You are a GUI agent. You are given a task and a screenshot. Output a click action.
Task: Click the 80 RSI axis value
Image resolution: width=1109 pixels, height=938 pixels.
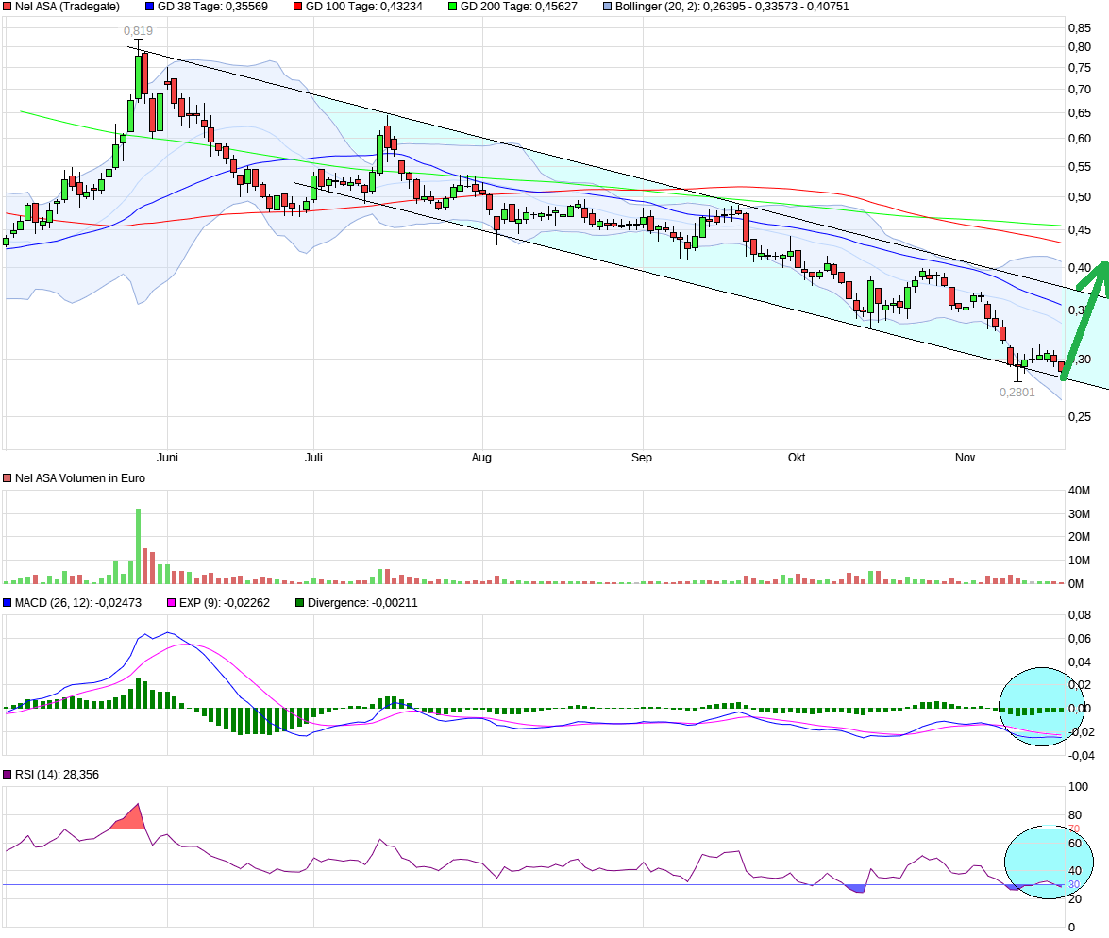[1075, 815]
